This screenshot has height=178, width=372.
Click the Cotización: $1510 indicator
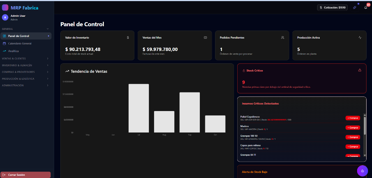332,8
